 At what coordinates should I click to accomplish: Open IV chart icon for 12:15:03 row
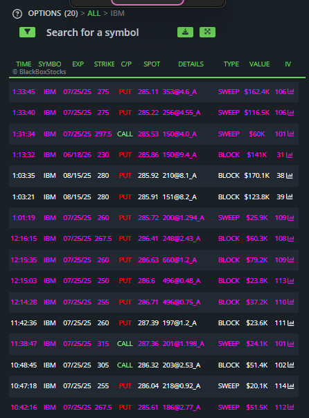click(291, 280)
